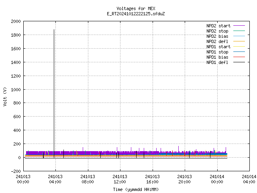Click the 241014 00:00 x-axis tick label
The image size is (257, 193).
(x=217, y=179)
